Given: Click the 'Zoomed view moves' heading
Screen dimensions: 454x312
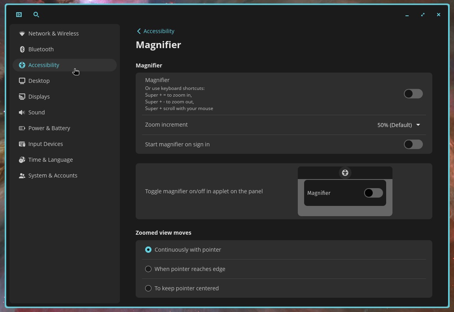Looking at the screenshot, I should pos(163,233).
